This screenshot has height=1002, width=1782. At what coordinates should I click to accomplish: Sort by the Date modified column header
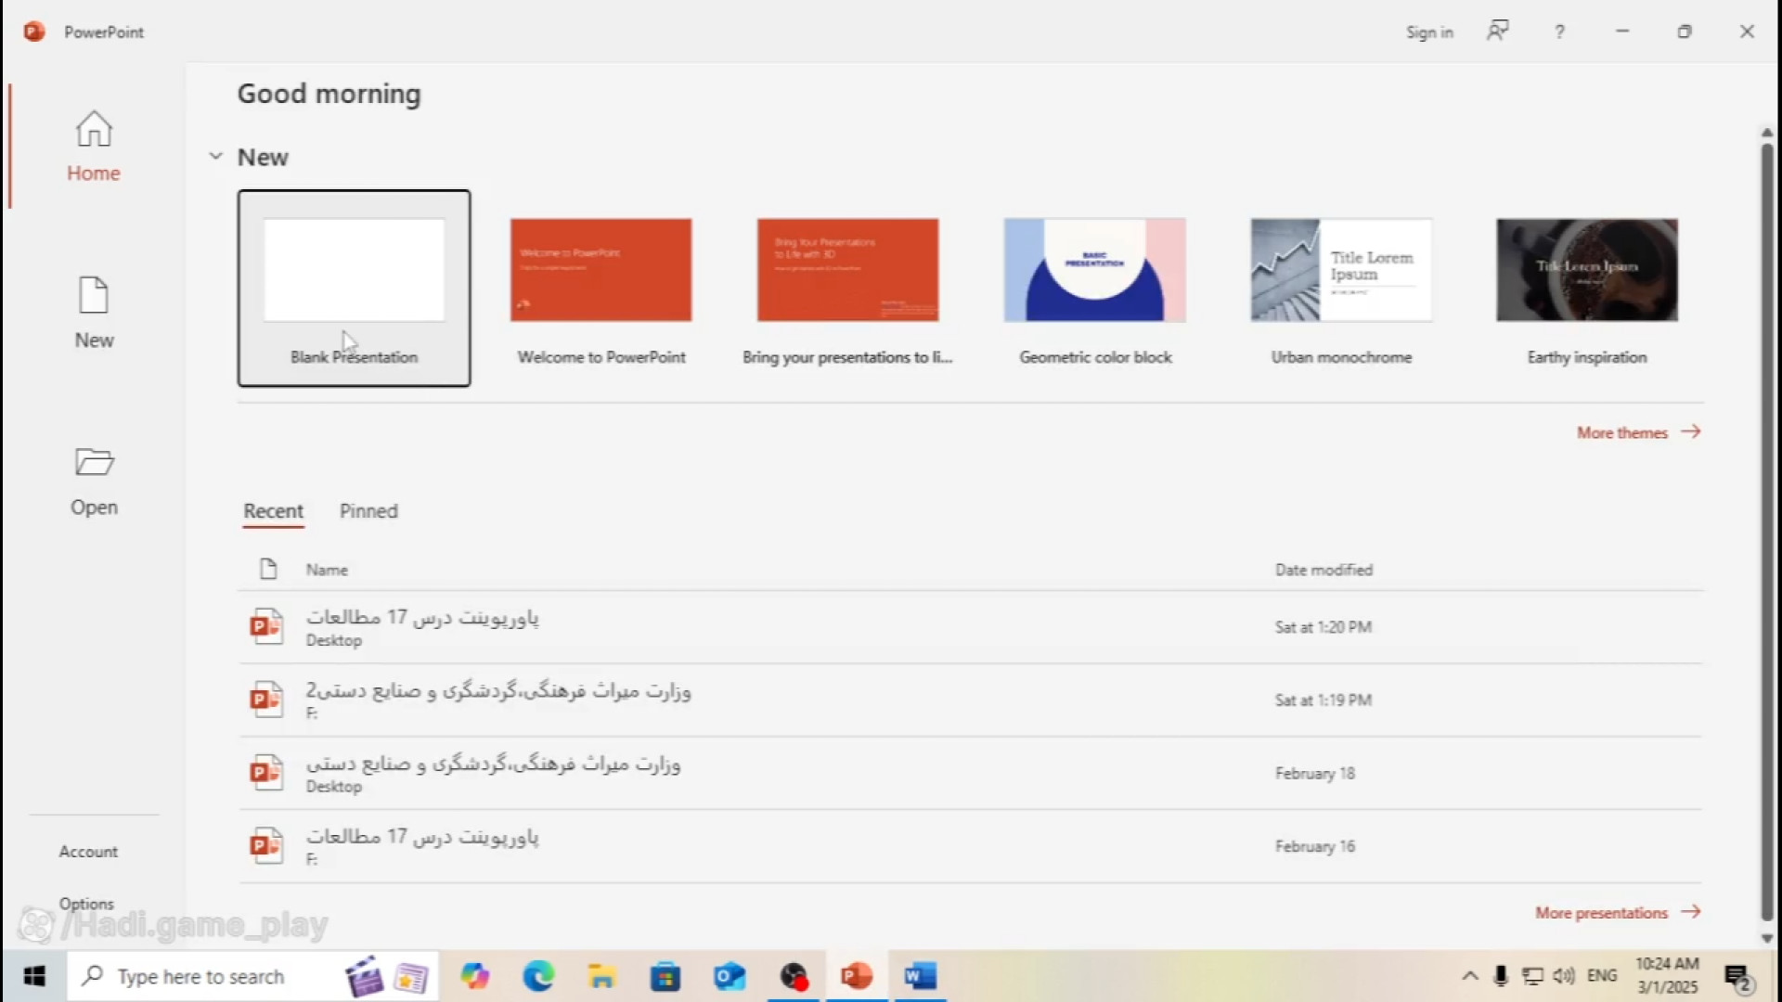(x=1324, y=570)
